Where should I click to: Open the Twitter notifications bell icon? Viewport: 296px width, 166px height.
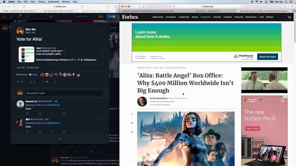click(20, 17)
